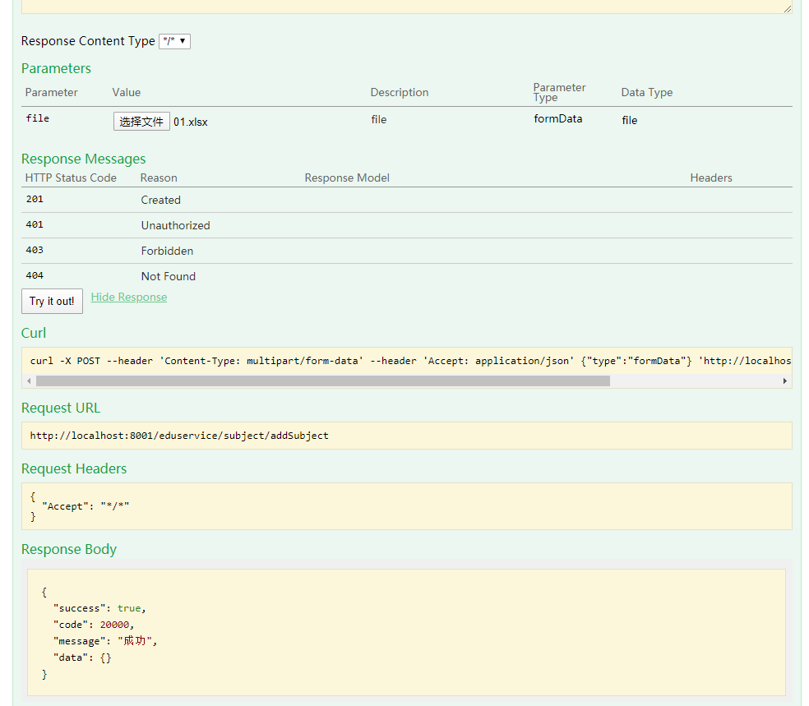Viewport: 809px width, 706px height.
Task: Click the curl scrollbar left arrow
Action: pos(29,381)
